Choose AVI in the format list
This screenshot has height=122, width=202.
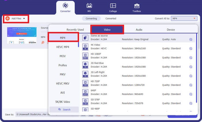[63, 93]
